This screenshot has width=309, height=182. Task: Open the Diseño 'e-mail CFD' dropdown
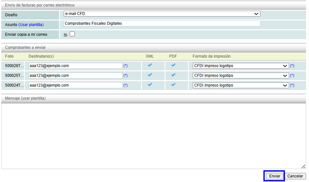tap(162, 14)
